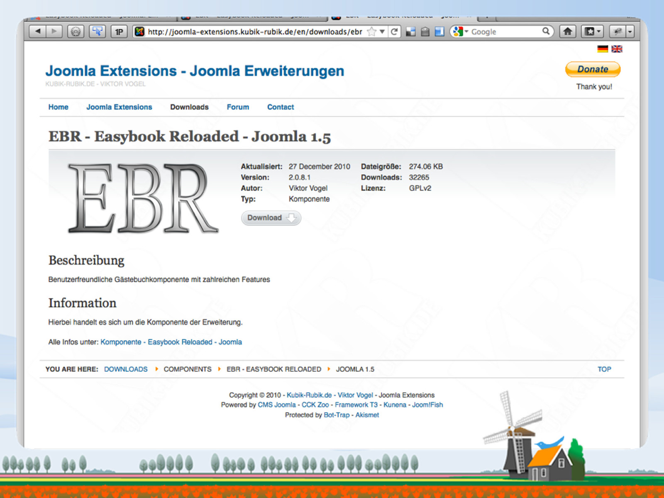Screen dimensions: 664x498
Task: Open the Joom!Fish footer link
Action: pyautogui.click(x=427, y=405)
